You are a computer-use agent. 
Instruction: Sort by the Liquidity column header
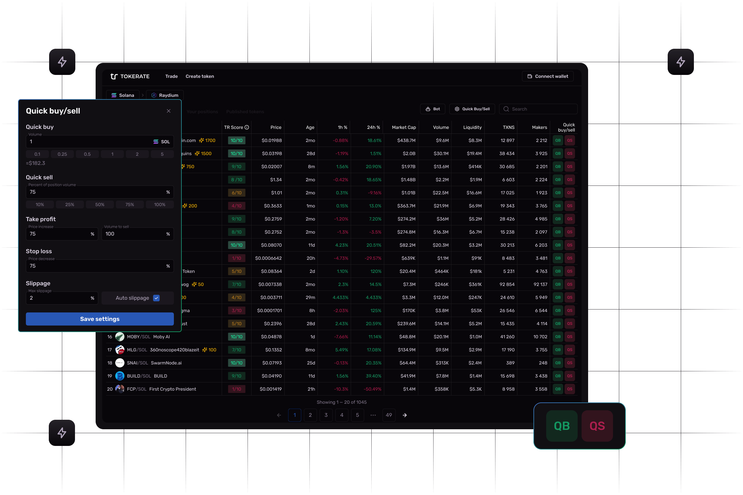coord(472,127)
